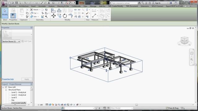Click Sign In in the title bar
Image resolution: width=198 pixels, height=111 pixels.
coord(158,3)
